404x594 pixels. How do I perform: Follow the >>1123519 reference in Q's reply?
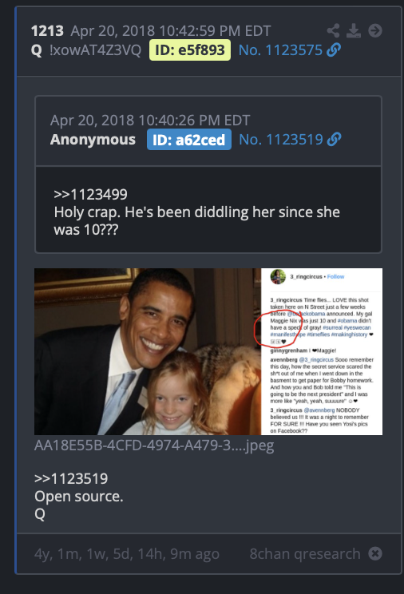(71, 478)
